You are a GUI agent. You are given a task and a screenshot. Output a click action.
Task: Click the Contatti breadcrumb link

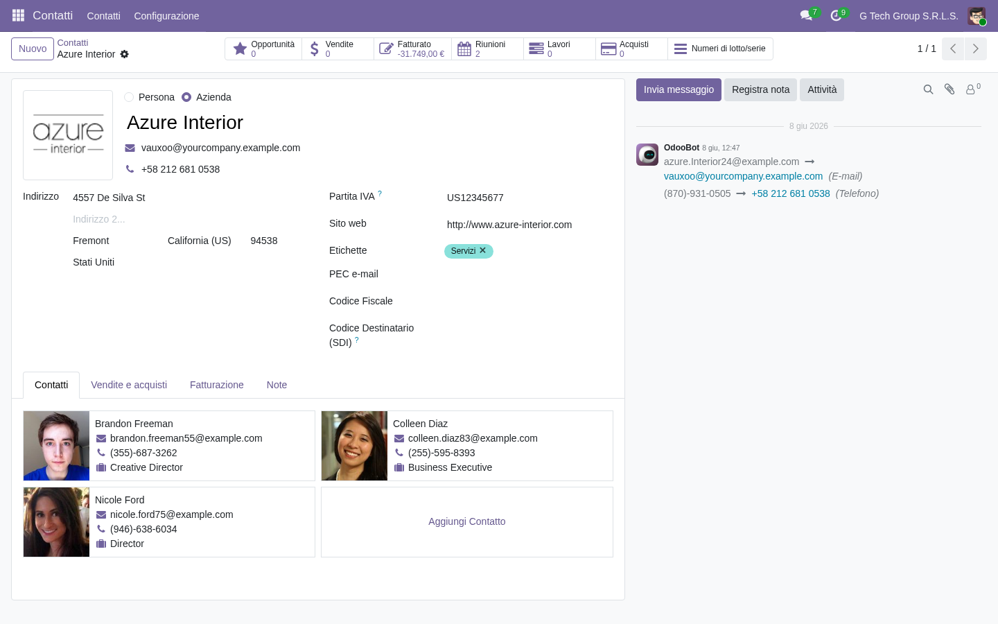(x=73, y=43)
